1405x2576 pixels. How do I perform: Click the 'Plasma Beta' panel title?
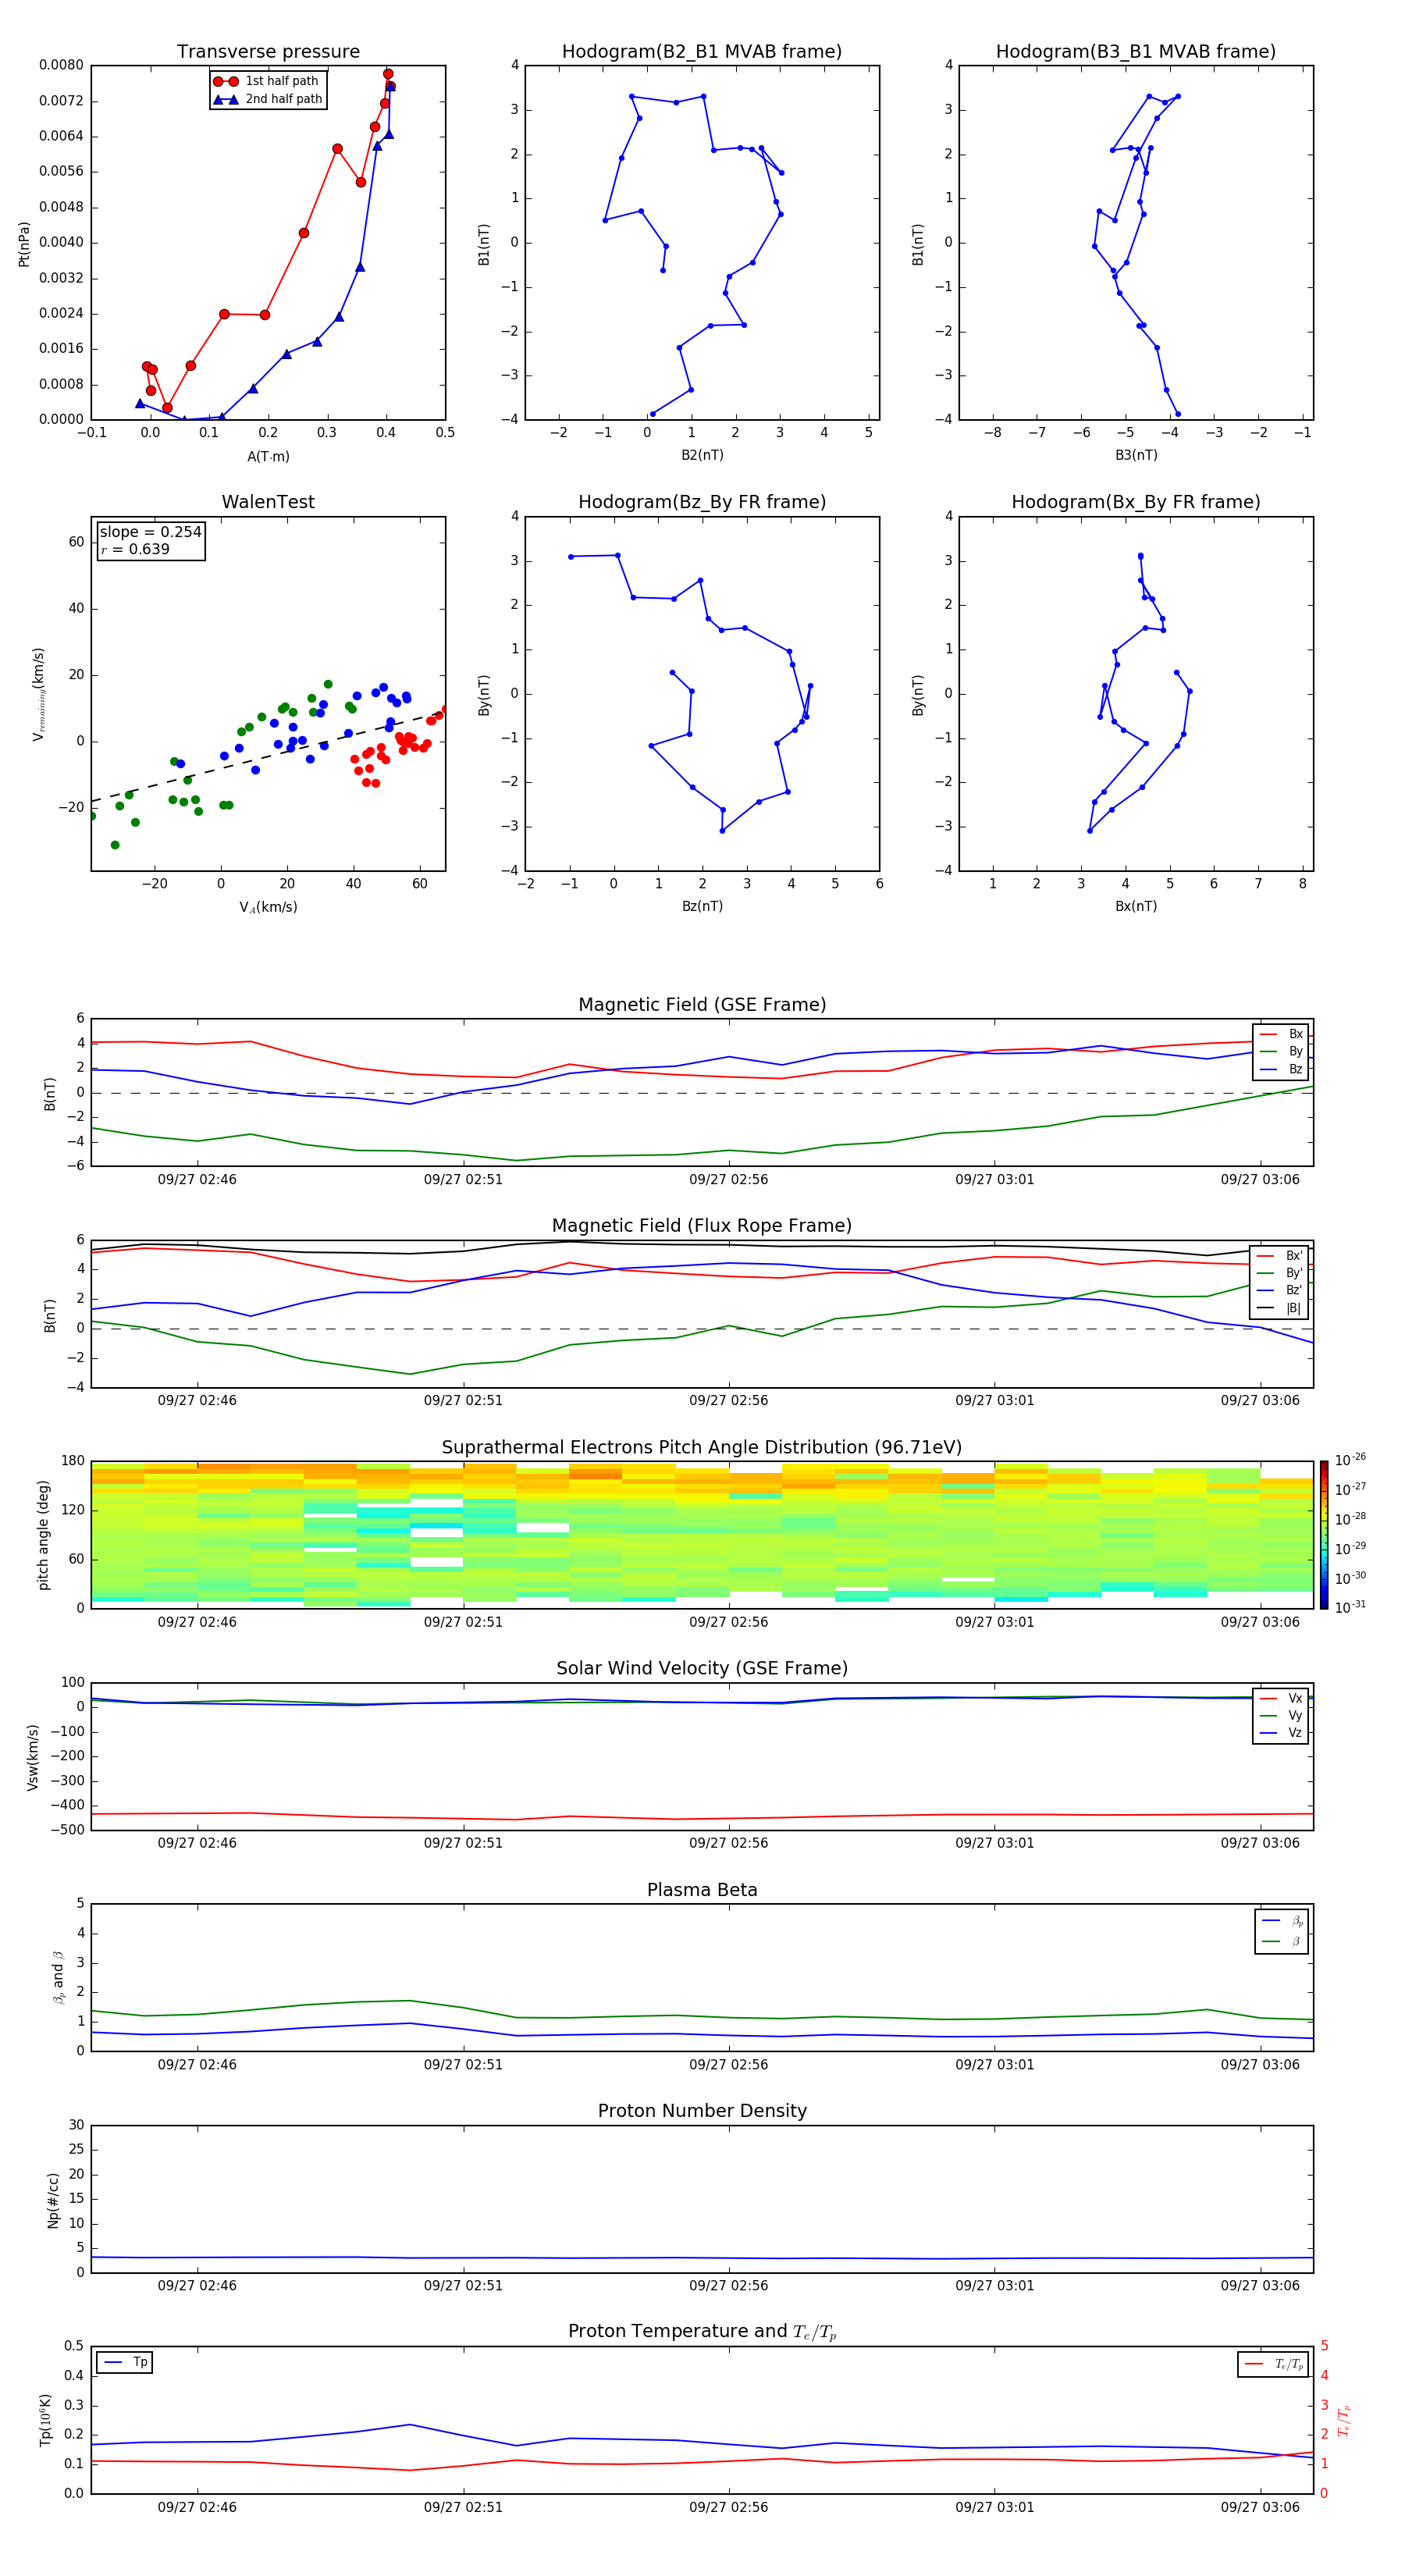702,1891
